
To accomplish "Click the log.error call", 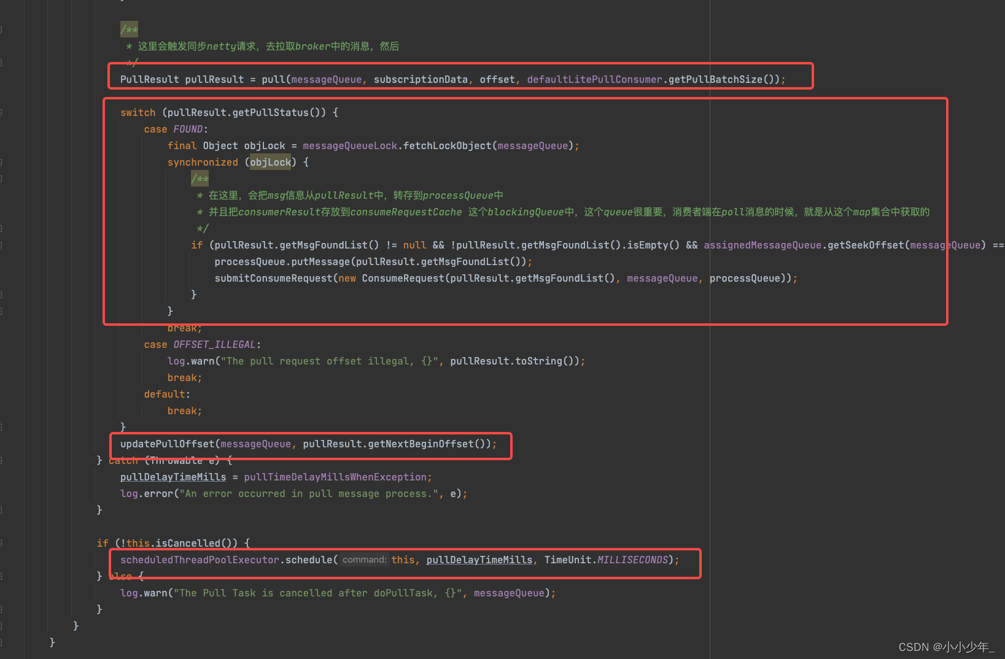I will (147, 493).
